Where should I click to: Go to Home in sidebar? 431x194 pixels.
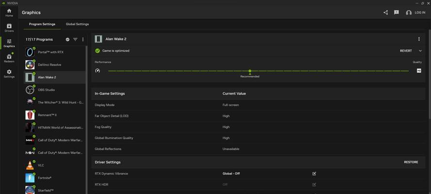(x=9, y=13)
